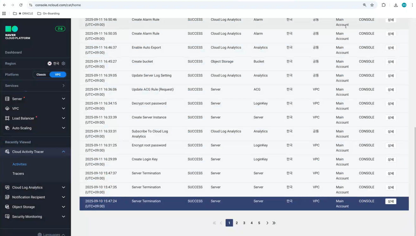
Task: Switch platform toggle to Classic
Action: click(x=41, y=75)
